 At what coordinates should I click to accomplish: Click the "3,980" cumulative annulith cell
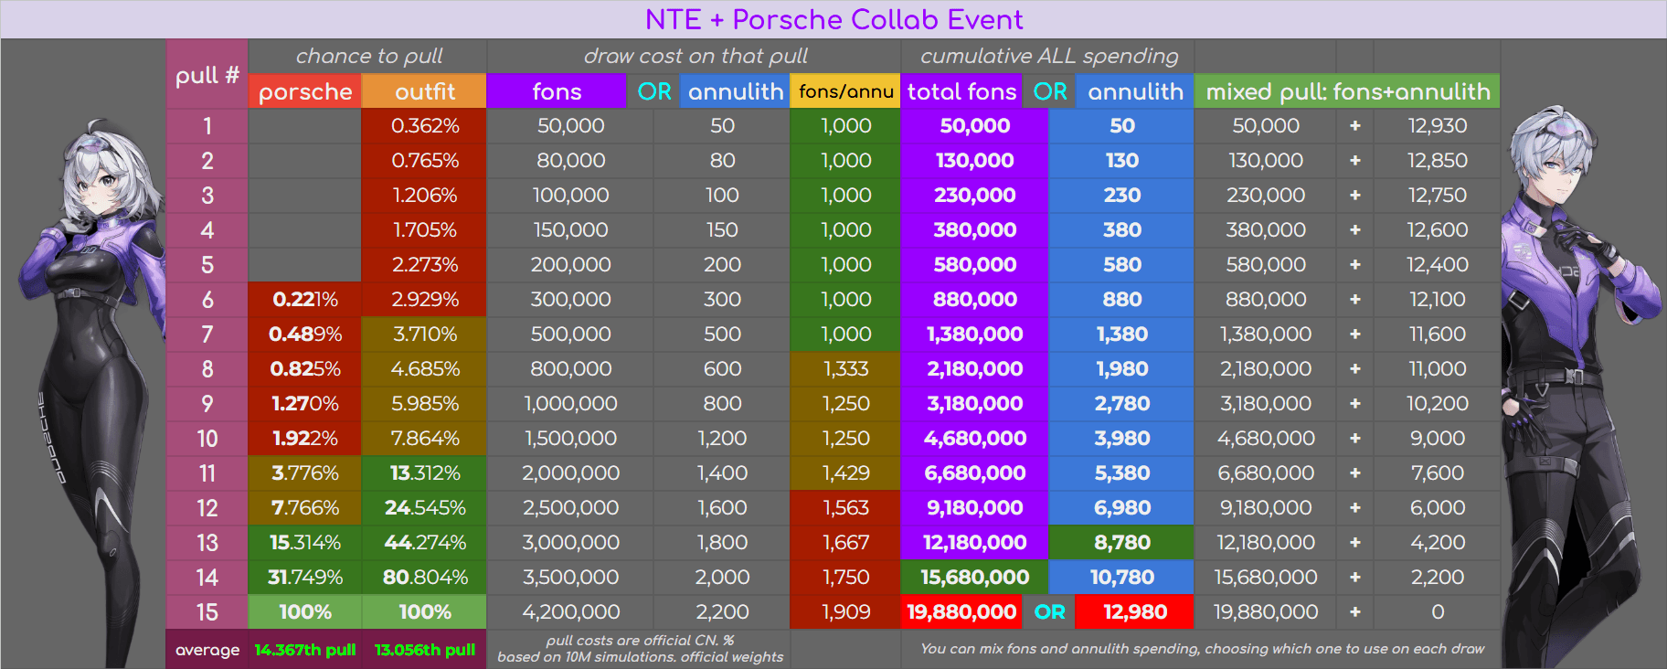[x=1121, y=439]
